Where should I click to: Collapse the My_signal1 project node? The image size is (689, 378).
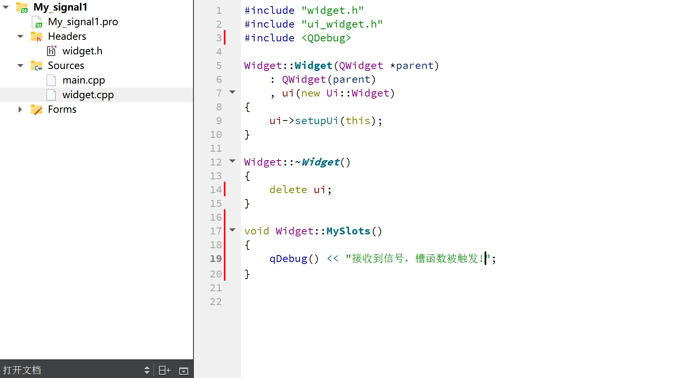coord(6,7)
